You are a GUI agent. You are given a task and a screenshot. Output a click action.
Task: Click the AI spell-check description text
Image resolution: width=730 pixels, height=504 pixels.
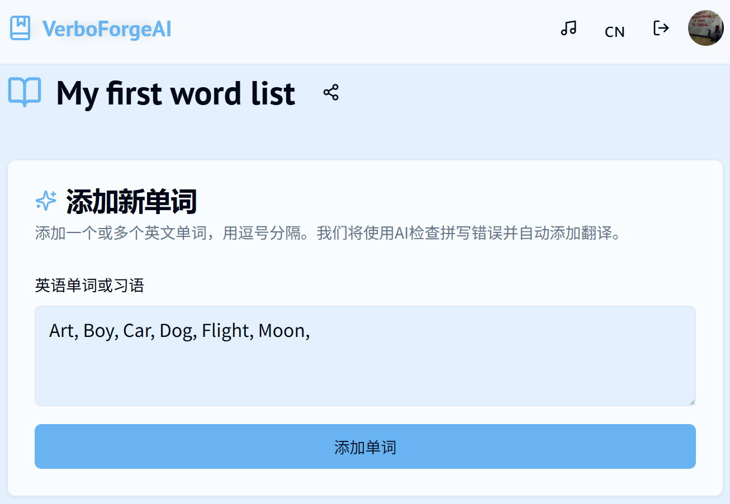point(328,233)
